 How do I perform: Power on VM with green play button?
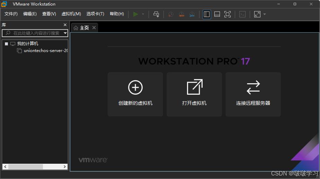135,14
